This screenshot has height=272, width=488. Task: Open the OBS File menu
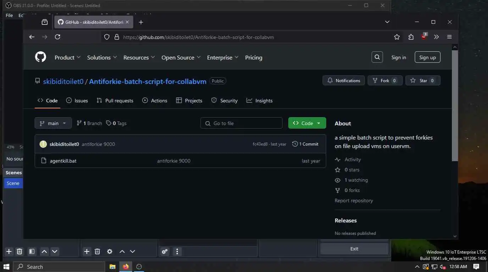(x=9, y=15)
